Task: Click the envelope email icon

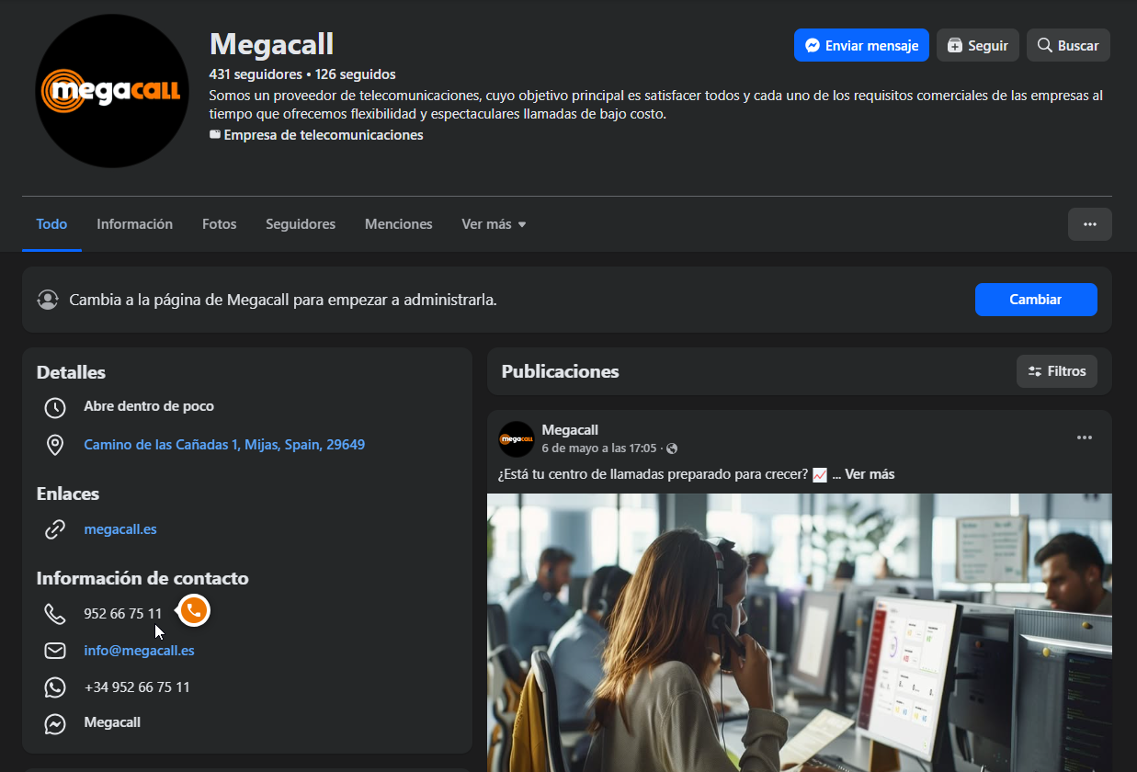Action: click(55, 651)
